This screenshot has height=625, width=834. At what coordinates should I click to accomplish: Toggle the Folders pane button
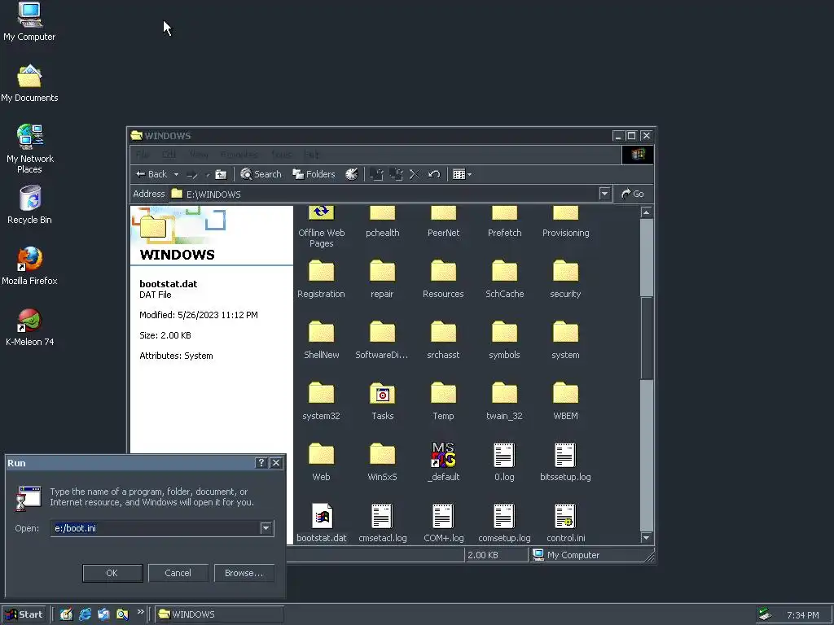tap(314, 174)
